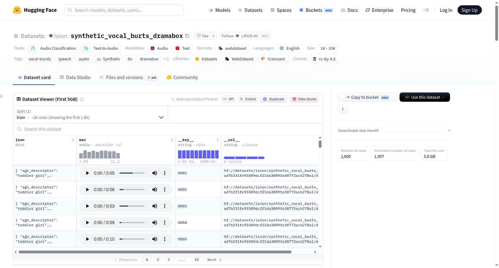Open audio options menu for row 0004
Image resolution: width=499 pixels, height=268 pixels.
pos(165,223)
